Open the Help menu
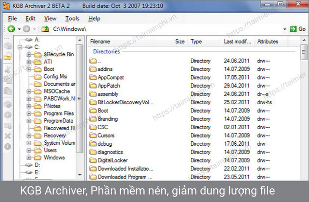This screenshot has height=202, width=309. (x=94, y=19)
